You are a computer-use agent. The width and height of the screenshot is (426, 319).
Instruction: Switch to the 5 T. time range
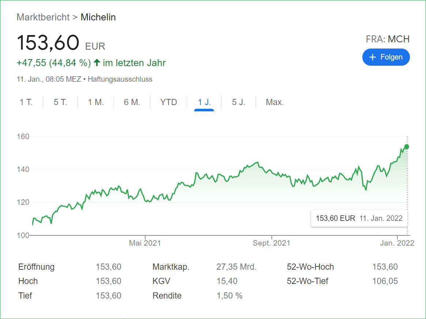click(x=60, y=102)
